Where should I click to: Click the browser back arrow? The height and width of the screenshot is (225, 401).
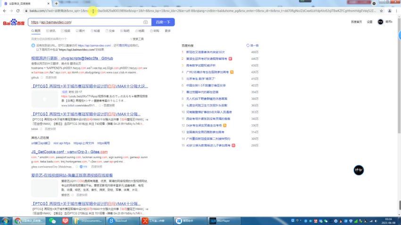click(5, 11)
